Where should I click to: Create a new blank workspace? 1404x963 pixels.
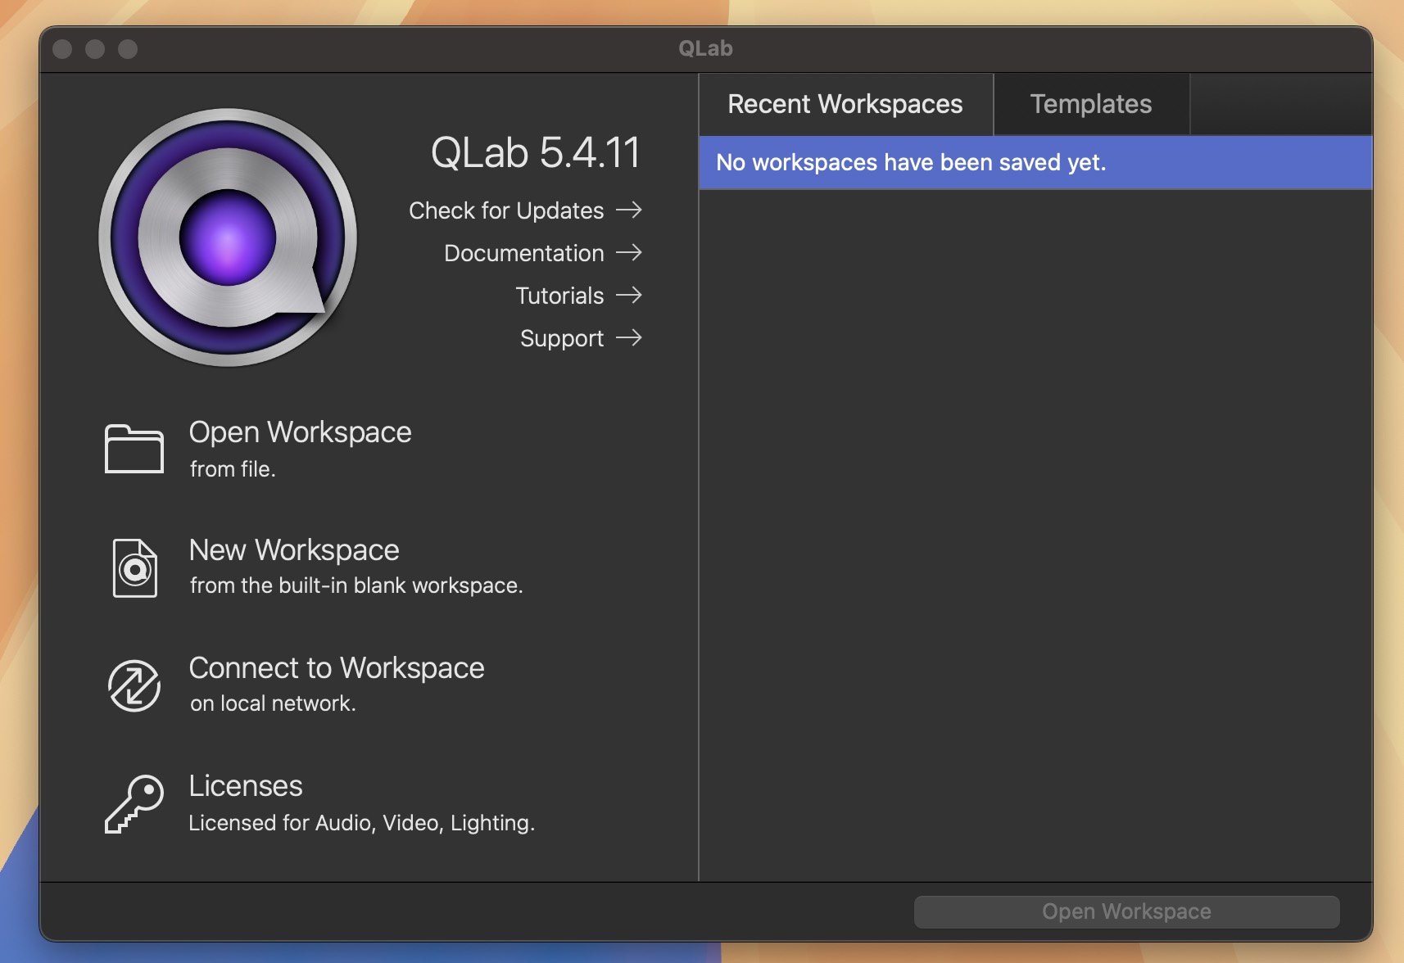click(x=293, y=549)
